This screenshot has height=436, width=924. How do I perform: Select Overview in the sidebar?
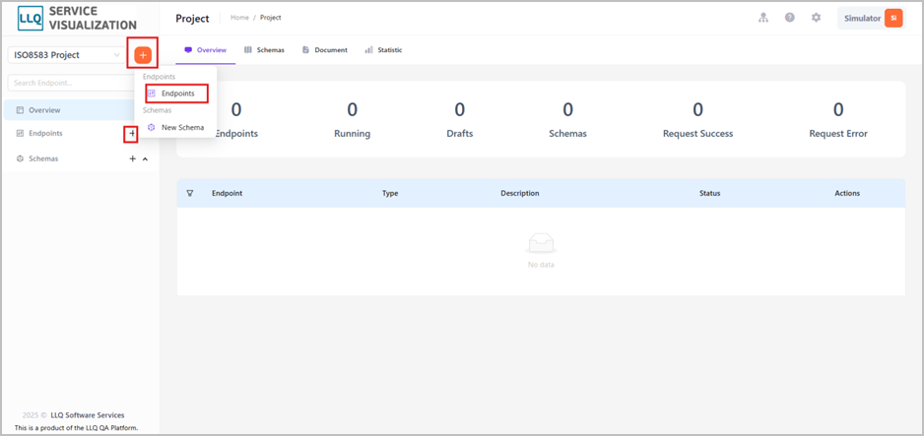[70, 110]
